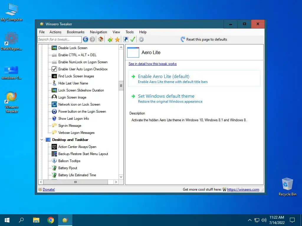The image size is (302, 226).
Task: Click the tree scroll left arrow
Action: [41, 182]
